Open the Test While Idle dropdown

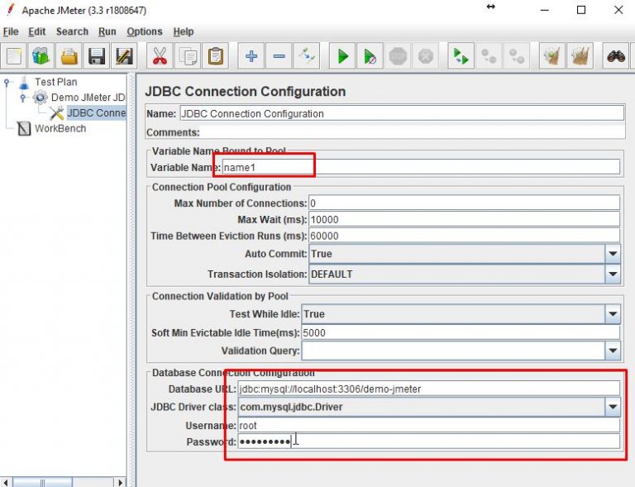[612, 314]
